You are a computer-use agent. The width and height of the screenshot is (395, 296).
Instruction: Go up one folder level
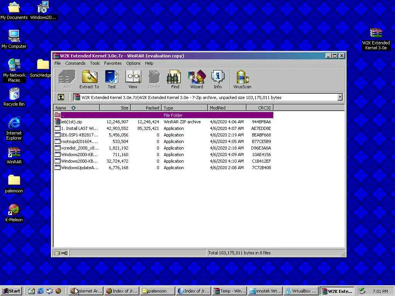pyautogui.click(x=61, y=97)
